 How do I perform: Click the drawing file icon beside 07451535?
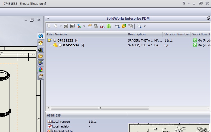(50, 40)
